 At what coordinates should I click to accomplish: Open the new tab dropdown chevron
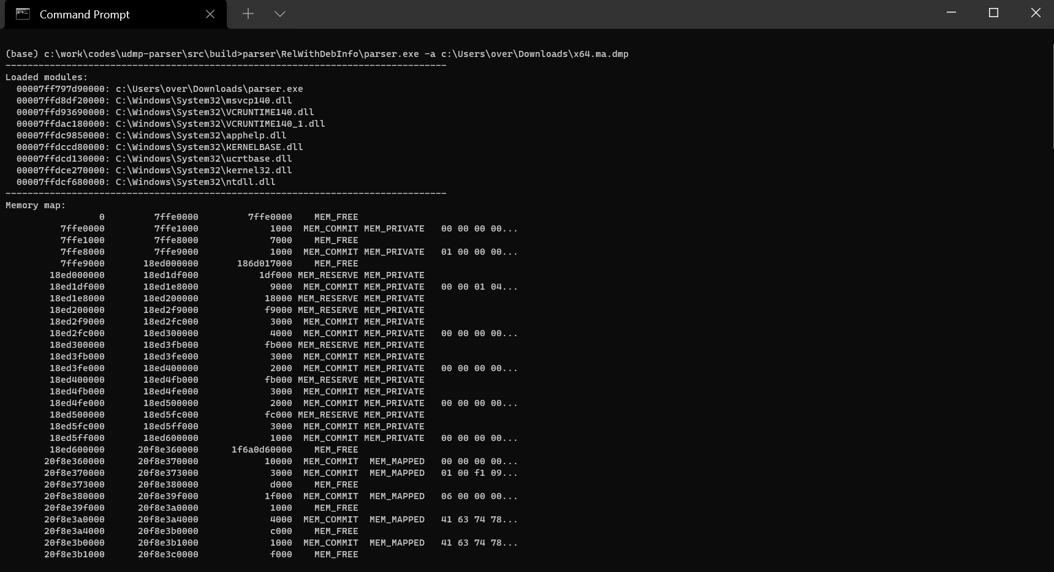point(279,13)
